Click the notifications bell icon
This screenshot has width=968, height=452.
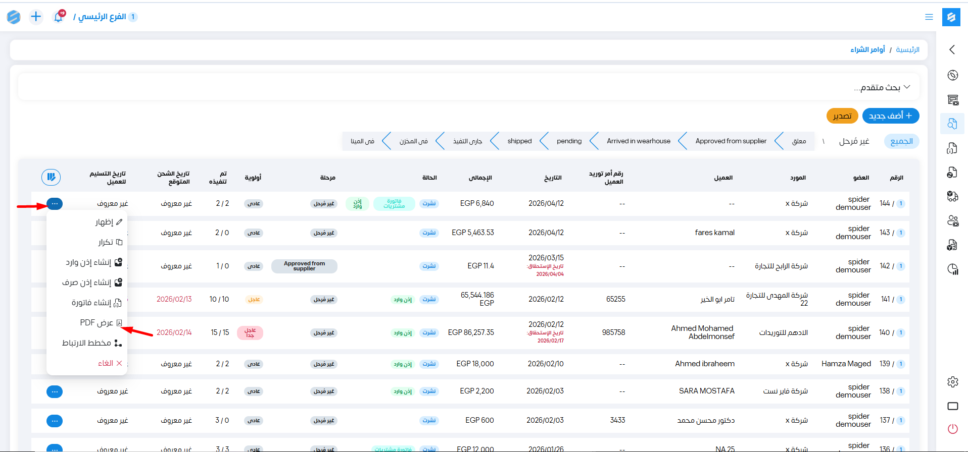[59, 17]
